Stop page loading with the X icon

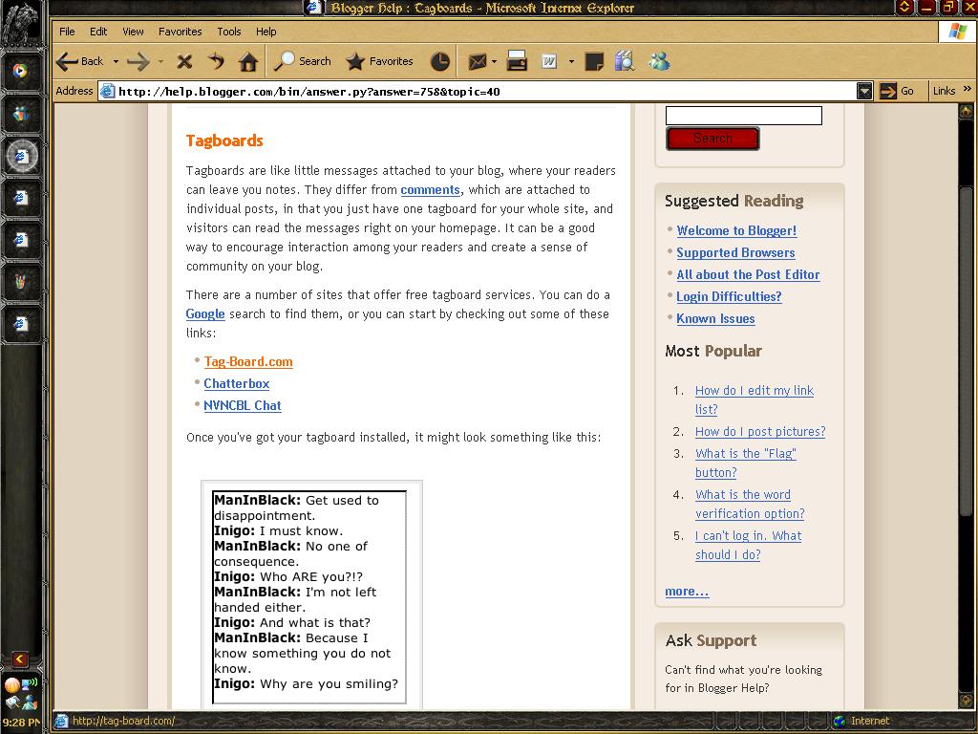pos(184,61)
